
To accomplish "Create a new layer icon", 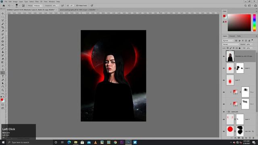I will pos(250,138).
